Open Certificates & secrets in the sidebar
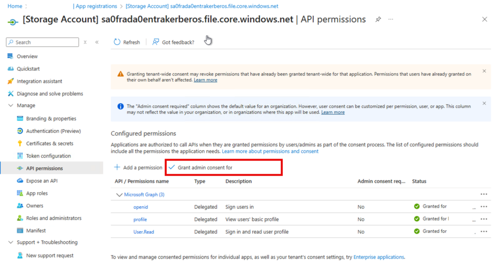 tap(50, 144)
